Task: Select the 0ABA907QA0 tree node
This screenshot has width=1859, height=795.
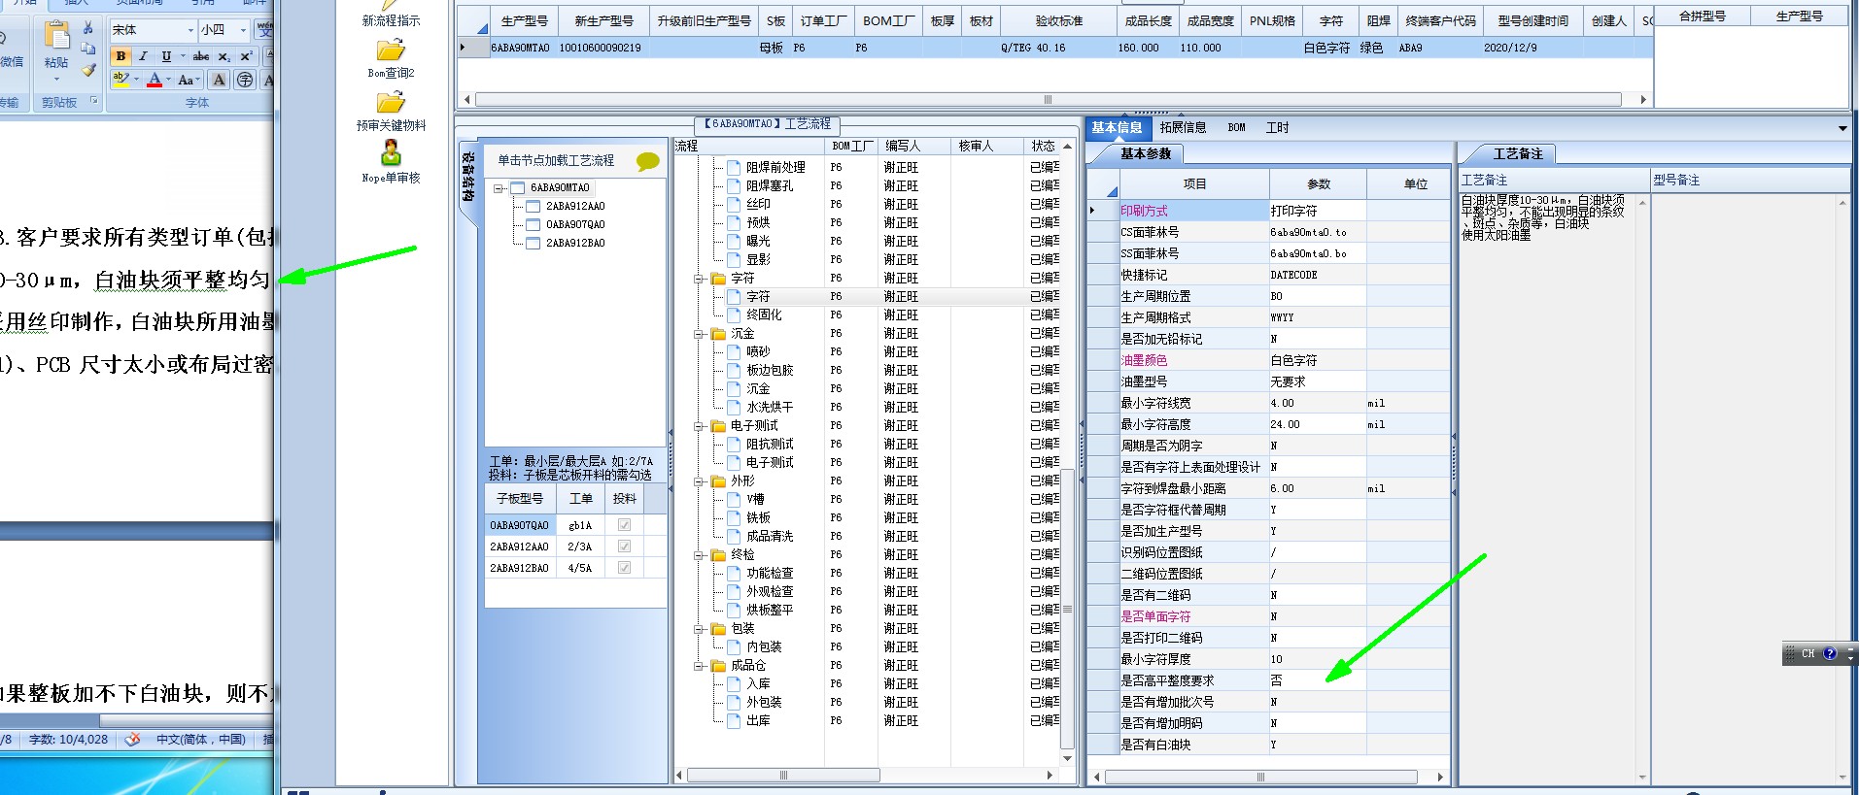Action: [575, 225]
